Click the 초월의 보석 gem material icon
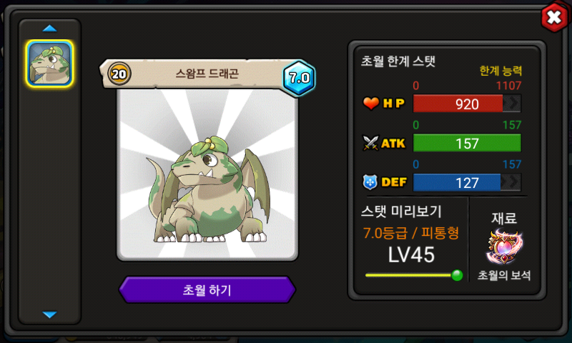Screen dimensions: 572x343 pyautogui.click(x=504, y=247)
